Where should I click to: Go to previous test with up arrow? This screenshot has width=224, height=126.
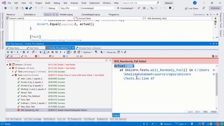point(61,52)
